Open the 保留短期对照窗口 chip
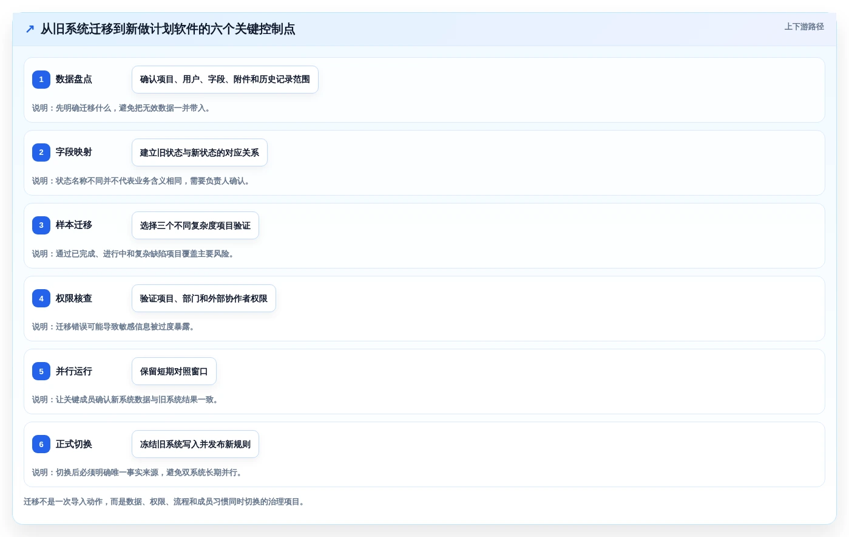849x537 pixels. pos(174,371)
